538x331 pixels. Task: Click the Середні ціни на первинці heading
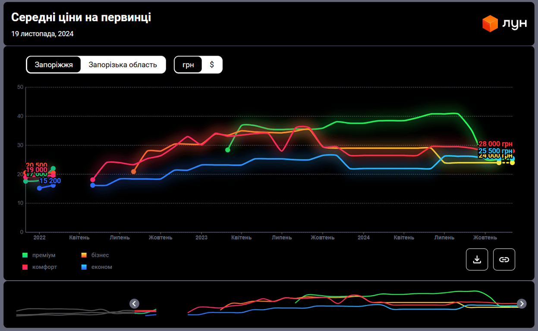click(x=81, y=18)
